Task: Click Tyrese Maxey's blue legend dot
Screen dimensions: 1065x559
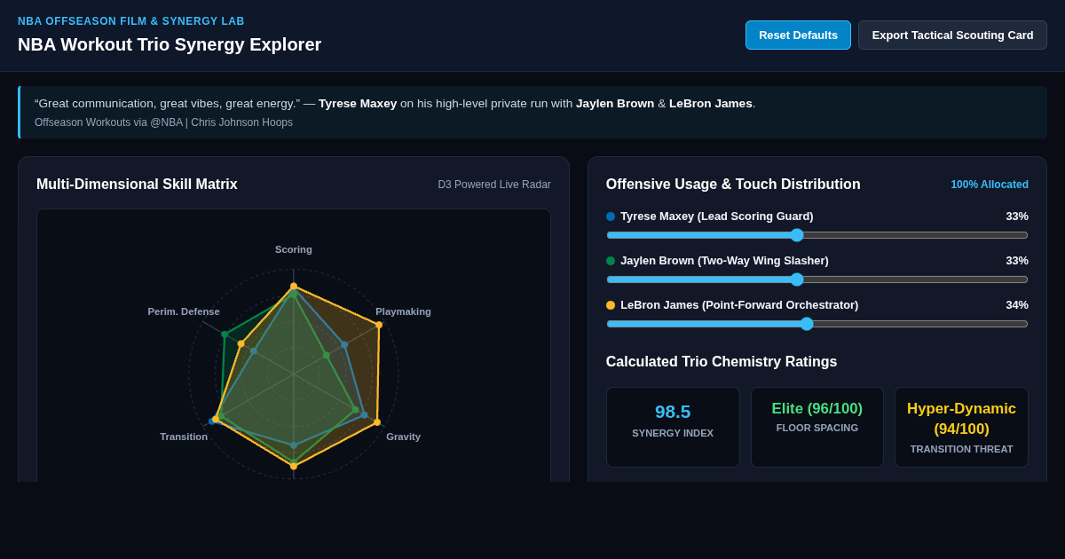Action: [611, 217]
